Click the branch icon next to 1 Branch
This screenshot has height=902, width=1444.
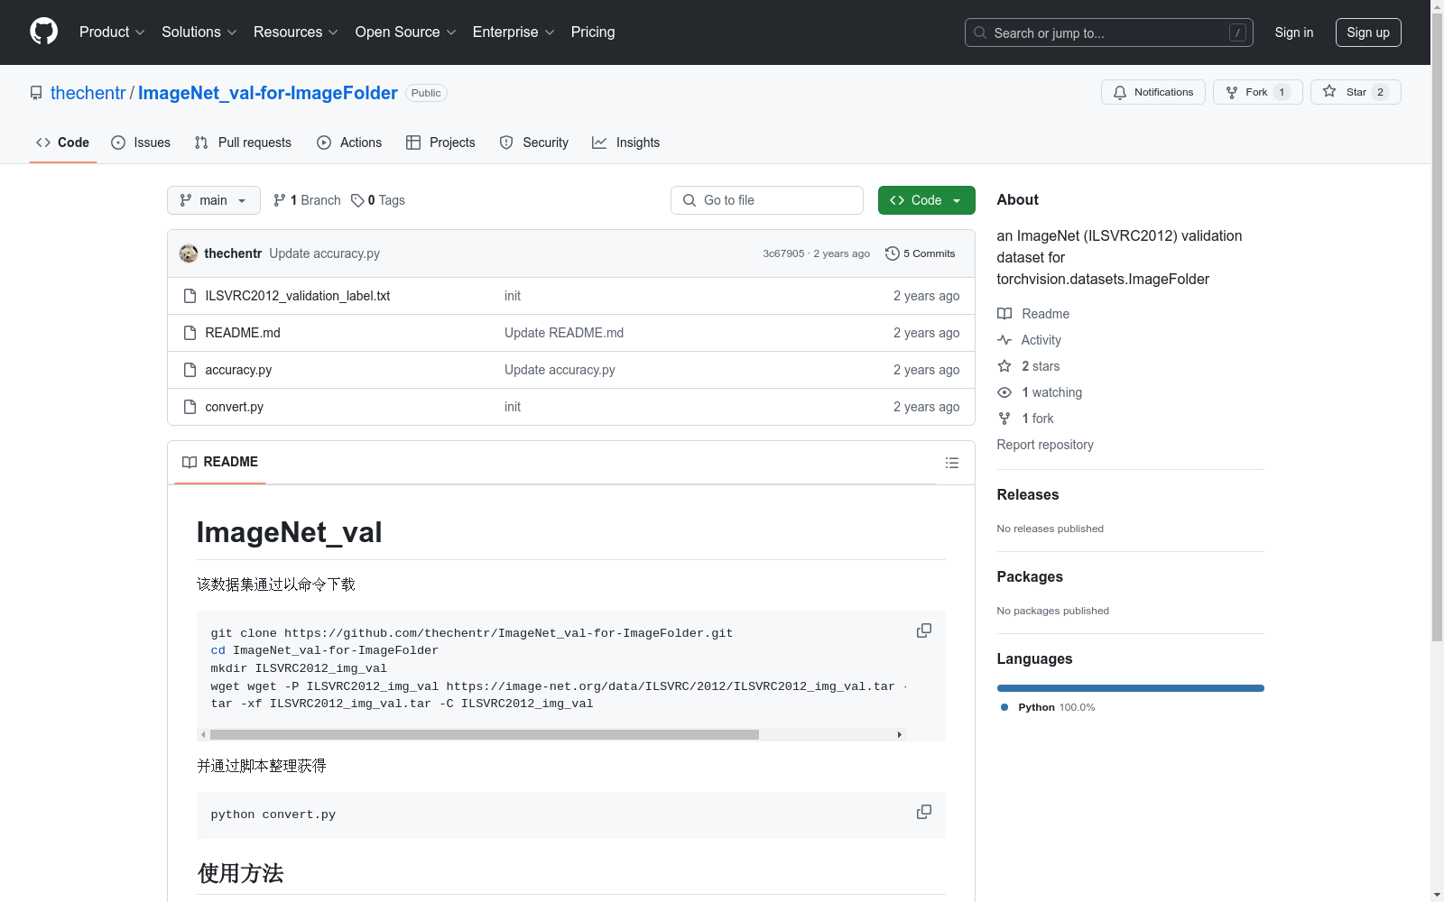tap(280, 200)
